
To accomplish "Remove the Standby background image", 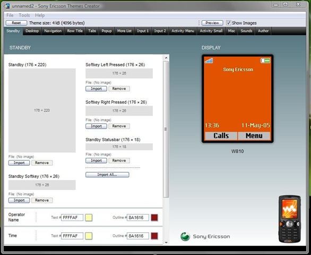I will [42, 163].
